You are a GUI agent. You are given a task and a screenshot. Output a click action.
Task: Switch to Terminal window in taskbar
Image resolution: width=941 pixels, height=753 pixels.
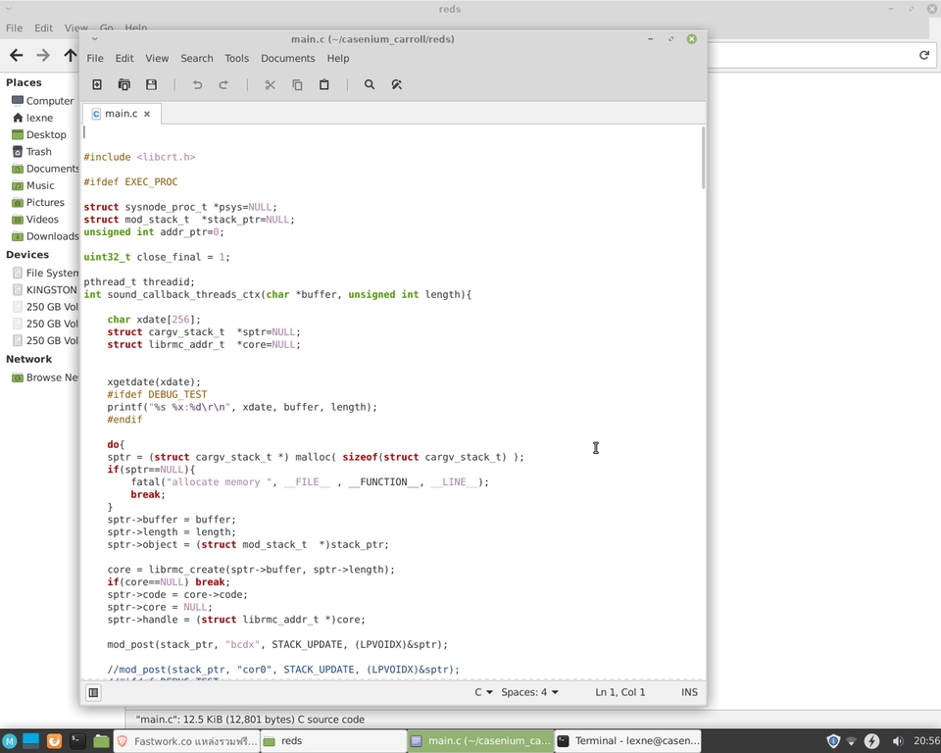click(x=627, y=741)
